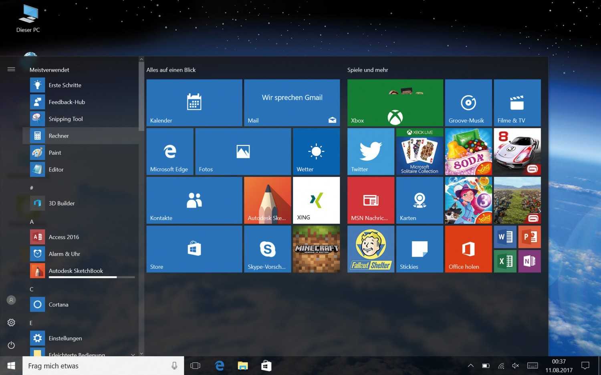Click the Cortana search box
The width and height of the screenshot is (601, 375).
[x=103, y=366]
